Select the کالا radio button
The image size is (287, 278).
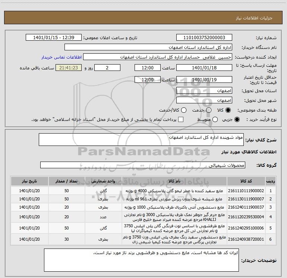(228, 110)
